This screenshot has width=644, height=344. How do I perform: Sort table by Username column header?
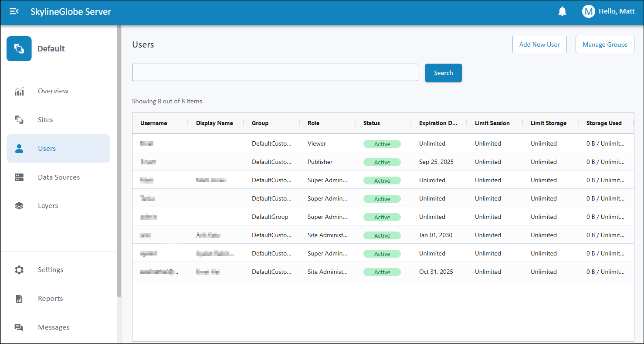[154, 123]
